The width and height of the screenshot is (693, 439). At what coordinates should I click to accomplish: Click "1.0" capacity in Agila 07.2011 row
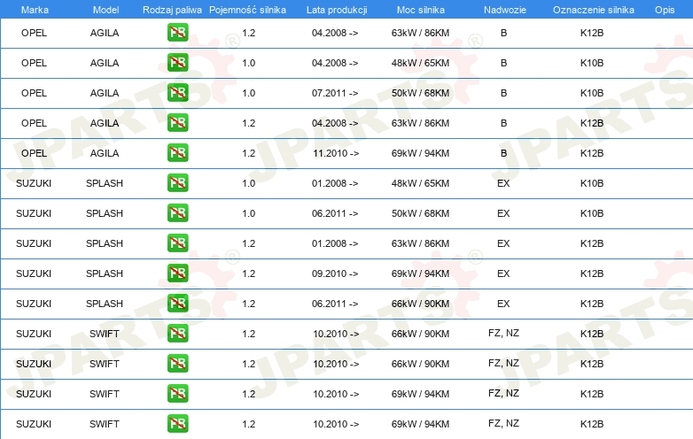click(248, 93)
